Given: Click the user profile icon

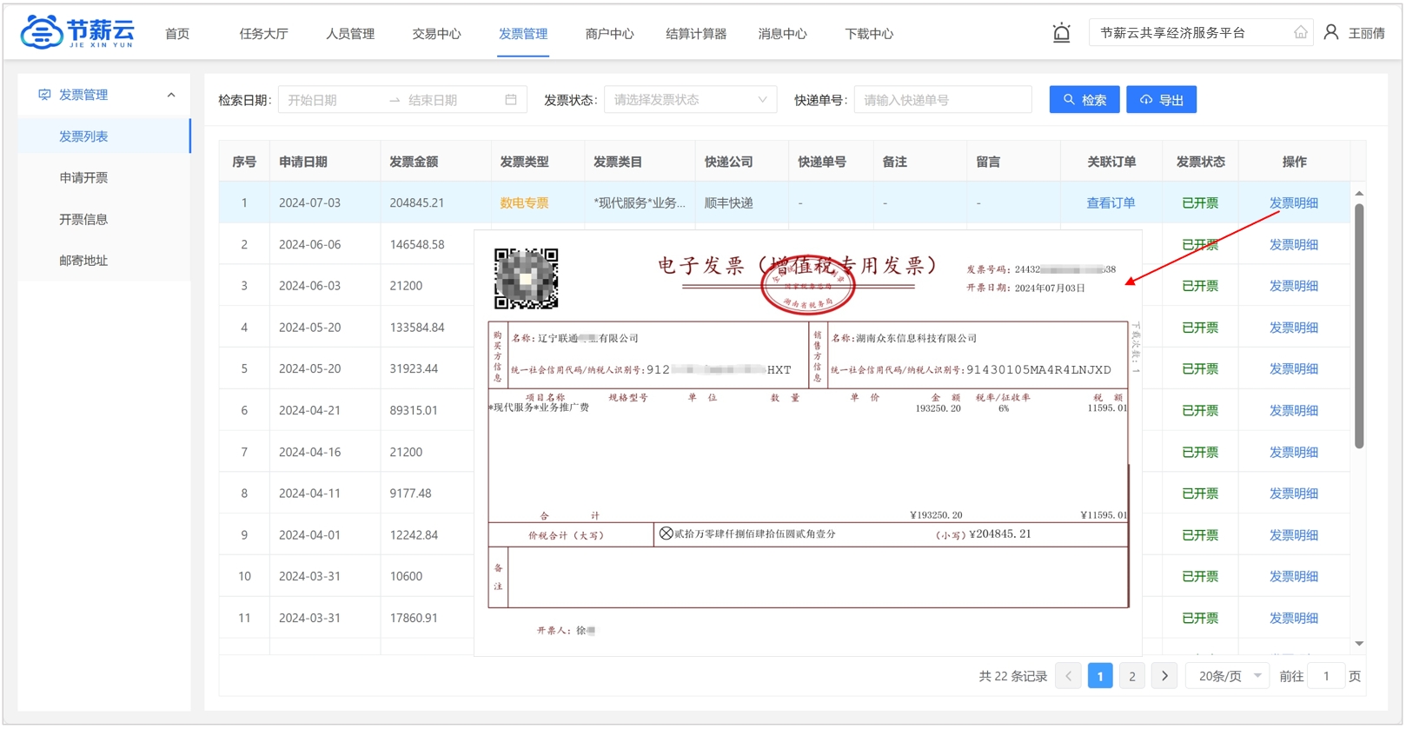Looking at the screenshot, I should [1330, 33].
